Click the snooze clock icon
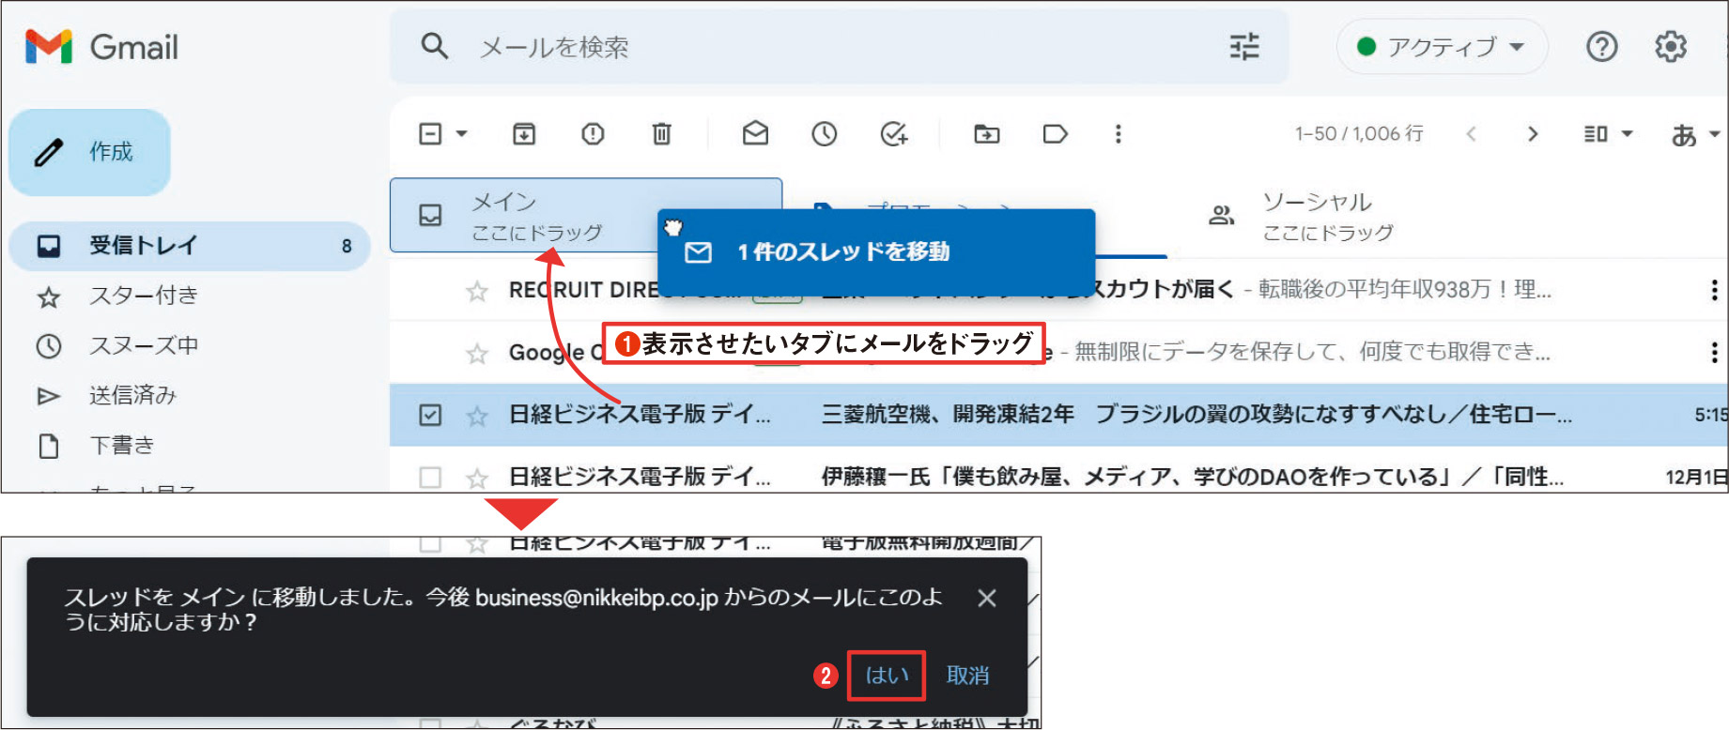Screen dimensions: 1729x730 pyautogui.click(x=824, y=134)
